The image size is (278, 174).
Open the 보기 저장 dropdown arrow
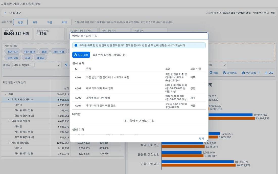(259, 73)
